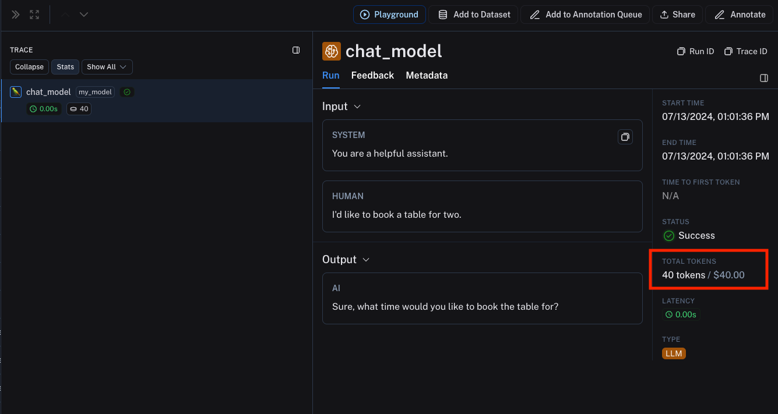
Task: Click the fullscreen expand arrows icon
Action: (x=34, y=15)
